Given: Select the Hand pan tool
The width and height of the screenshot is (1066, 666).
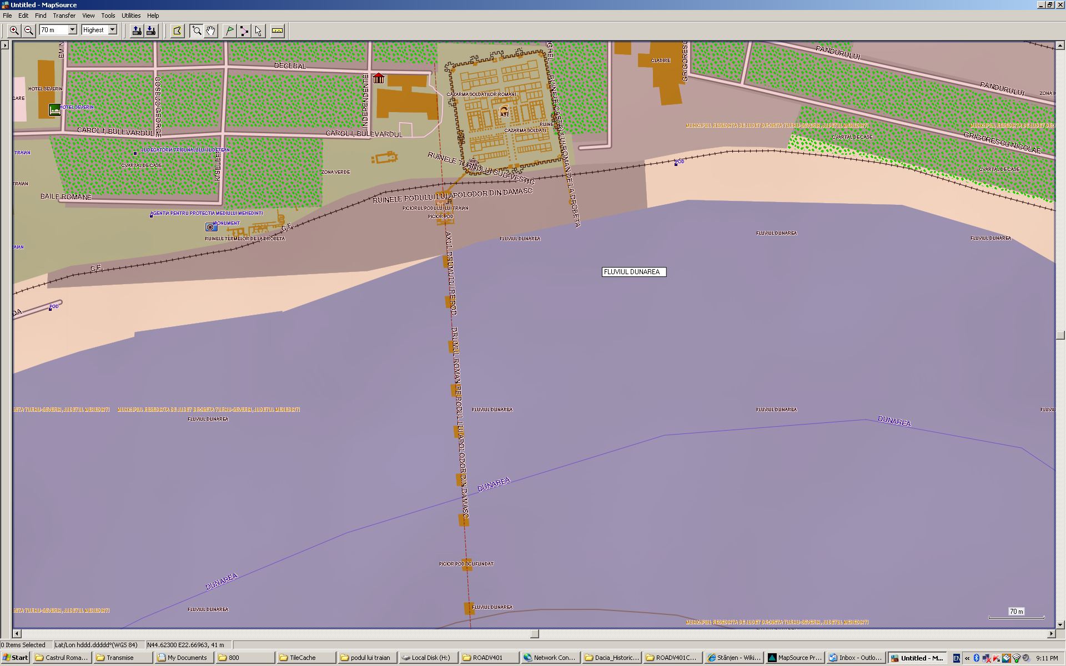Looking at the screenshot, I should click(x=210, y=31).
